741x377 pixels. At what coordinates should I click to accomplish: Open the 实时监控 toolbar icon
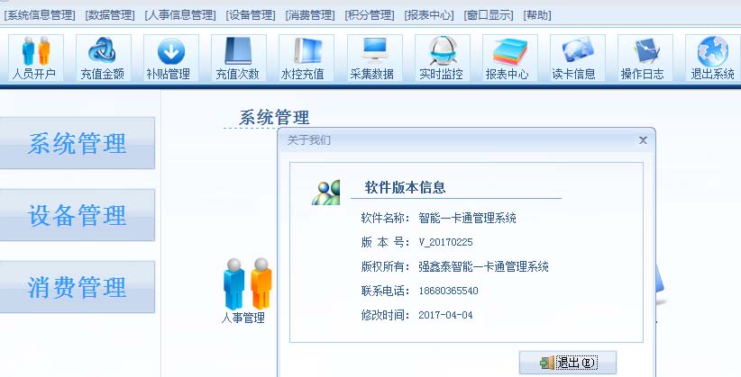[442, 58]
